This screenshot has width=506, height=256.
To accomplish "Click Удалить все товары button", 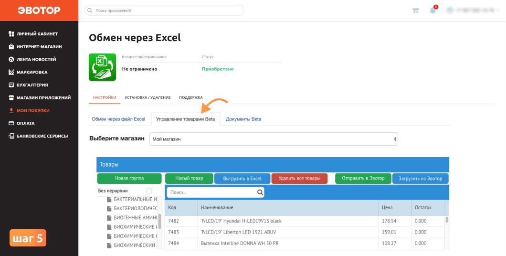I will pyautogui.click(x=299, y=179).
